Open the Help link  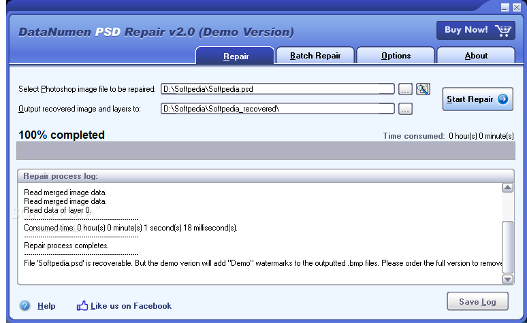click(46, 306)
